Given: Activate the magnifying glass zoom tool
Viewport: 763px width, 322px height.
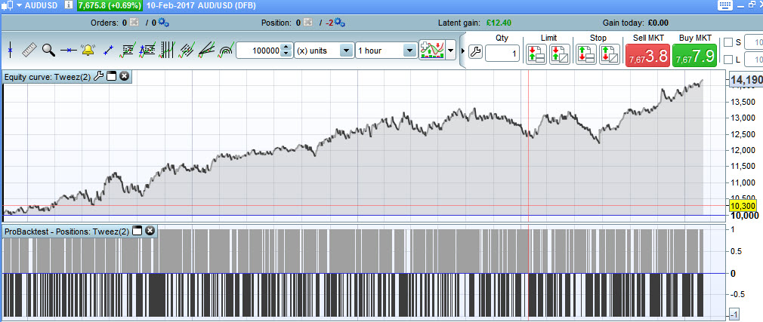Looking at the screenshot, I should coord(48,50).
